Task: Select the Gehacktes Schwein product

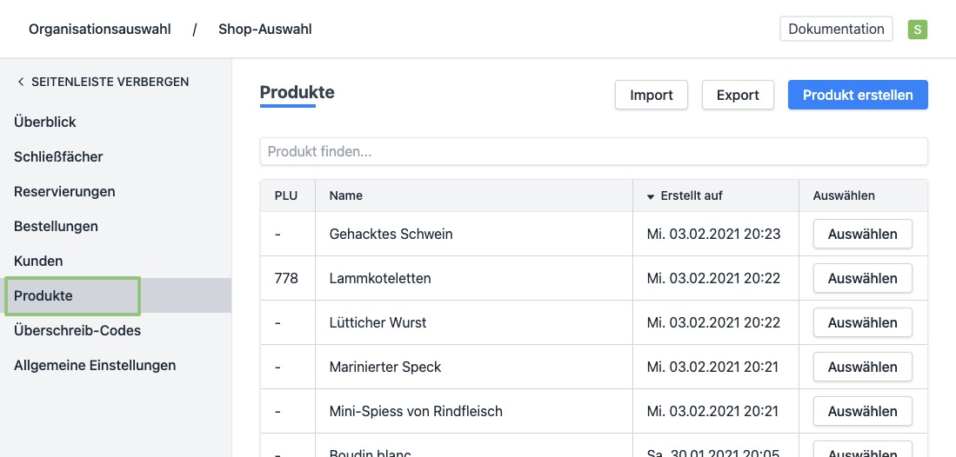Action: 862,235
